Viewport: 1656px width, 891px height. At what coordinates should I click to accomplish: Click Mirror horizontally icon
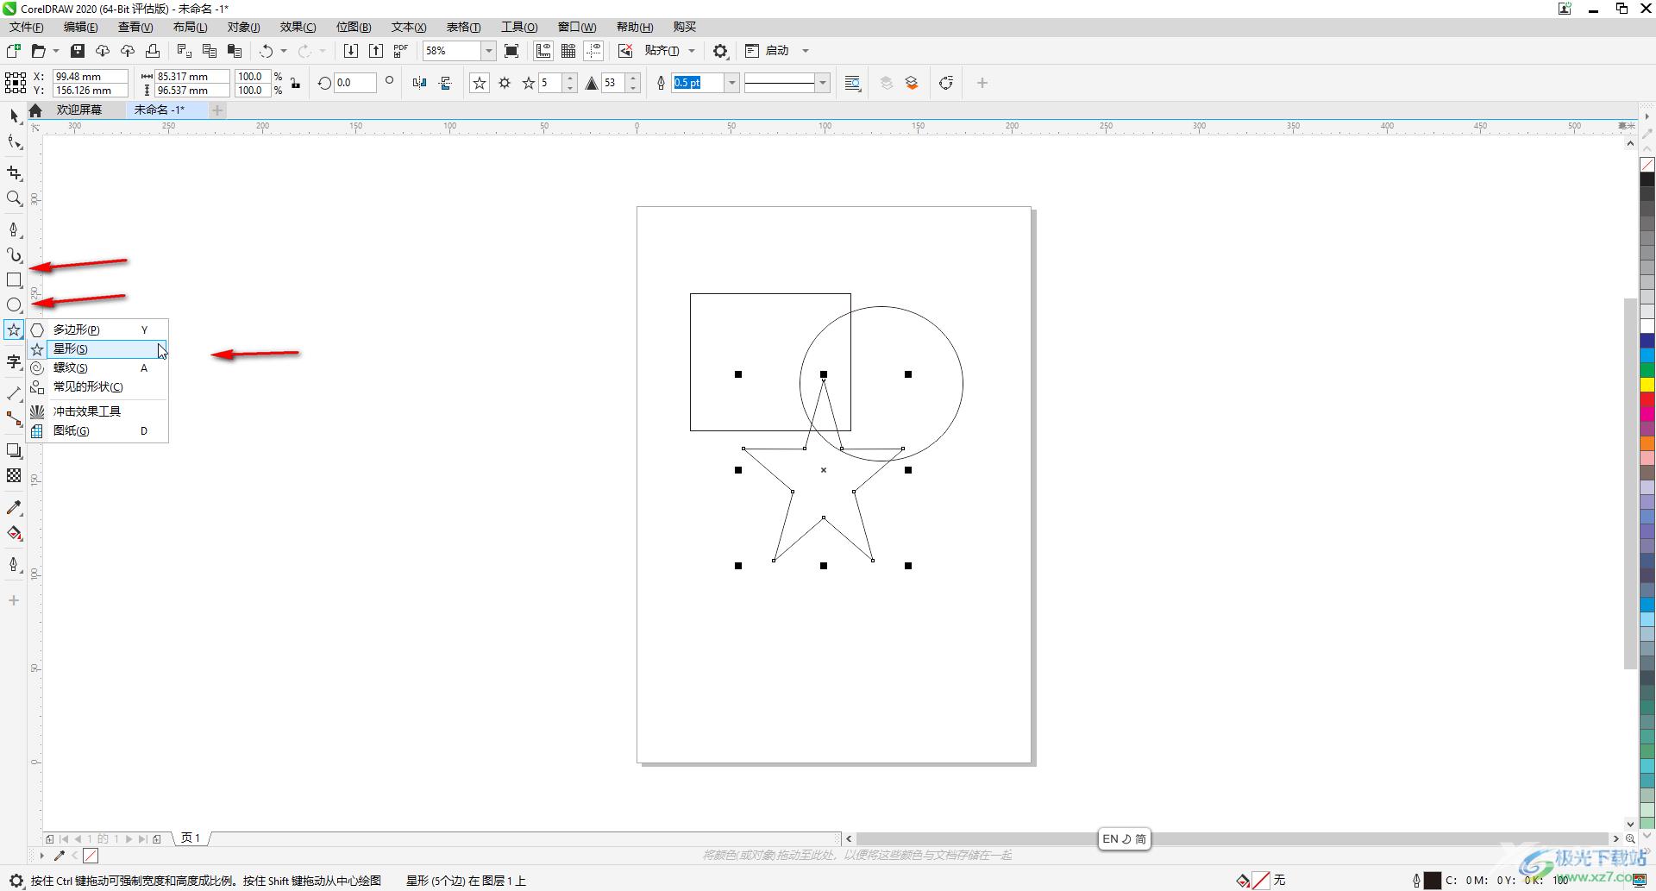[x=420, y=83]
